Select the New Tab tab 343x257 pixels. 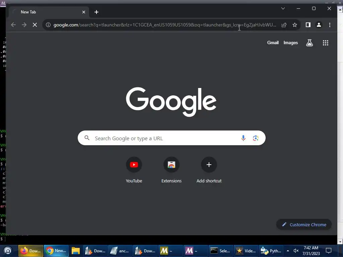[49, 12]
